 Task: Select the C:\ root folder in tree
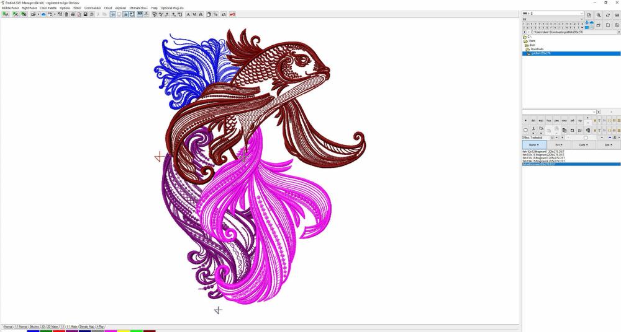(530, 37)
